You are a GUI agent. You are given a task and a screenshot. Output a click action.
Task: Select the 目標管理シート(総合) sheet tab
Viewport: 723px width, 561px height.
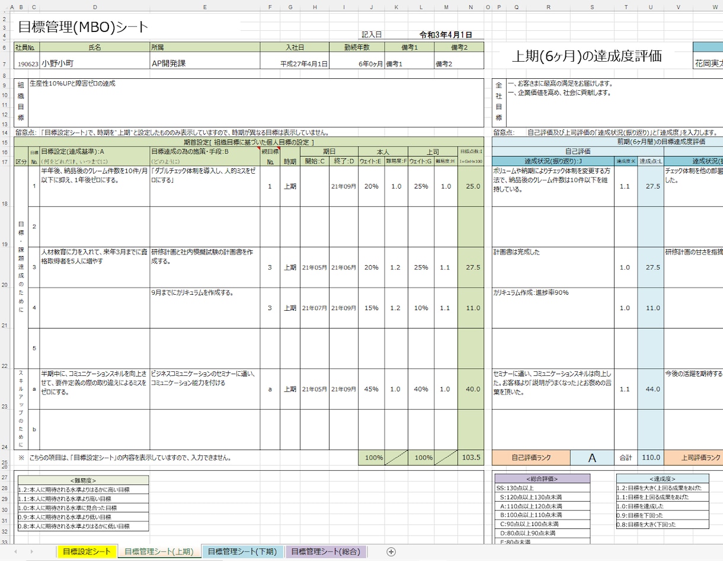coord(325,552)
